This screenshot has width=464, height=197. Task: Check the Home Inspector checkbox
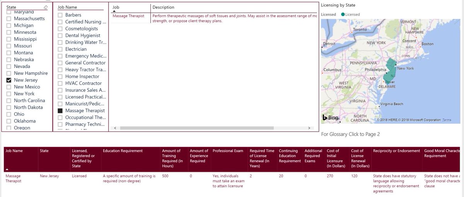(x=60, y=76)
